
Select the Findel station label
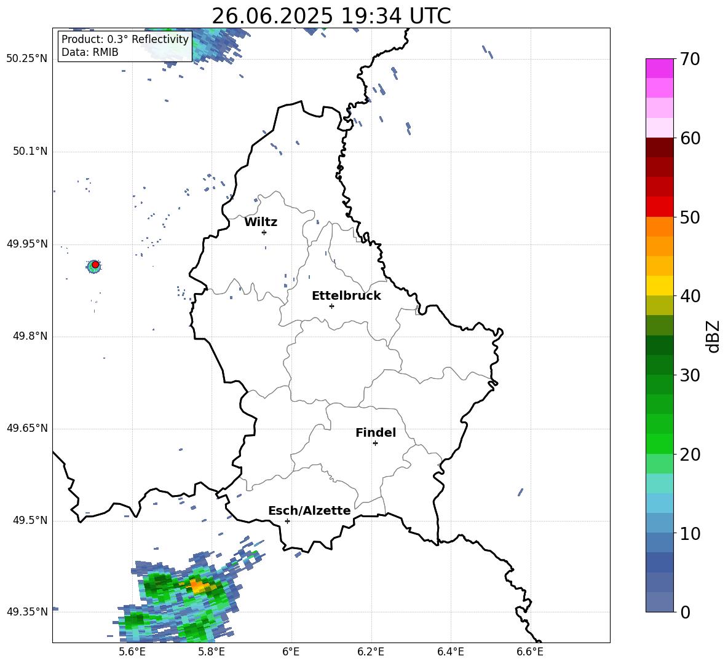click(x=376, y=432)
